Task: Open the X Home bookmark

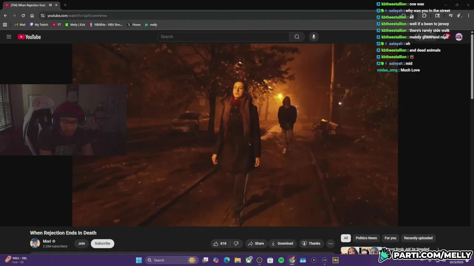Action: coord(134,25)
